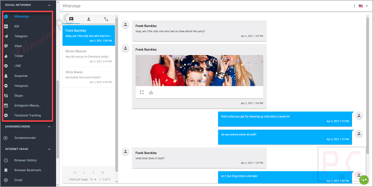Open the language flag dropdown
Viewport: 373px width, 187px height.
[x=362, y=6]
